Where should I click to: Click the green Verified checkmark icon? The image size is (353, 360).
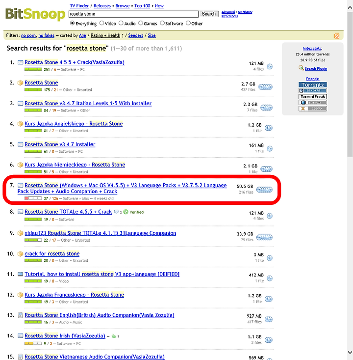tap(126, 212)
